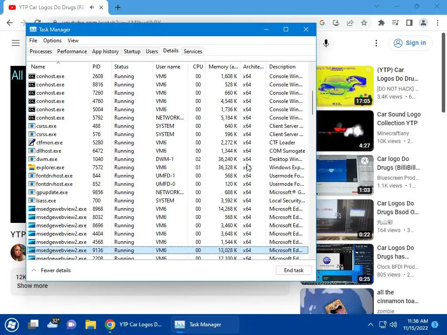Viewport: 447px width, 335px height.
Task: Click Show more under video description
Action: pyautogui.click(x=32, y=286)
